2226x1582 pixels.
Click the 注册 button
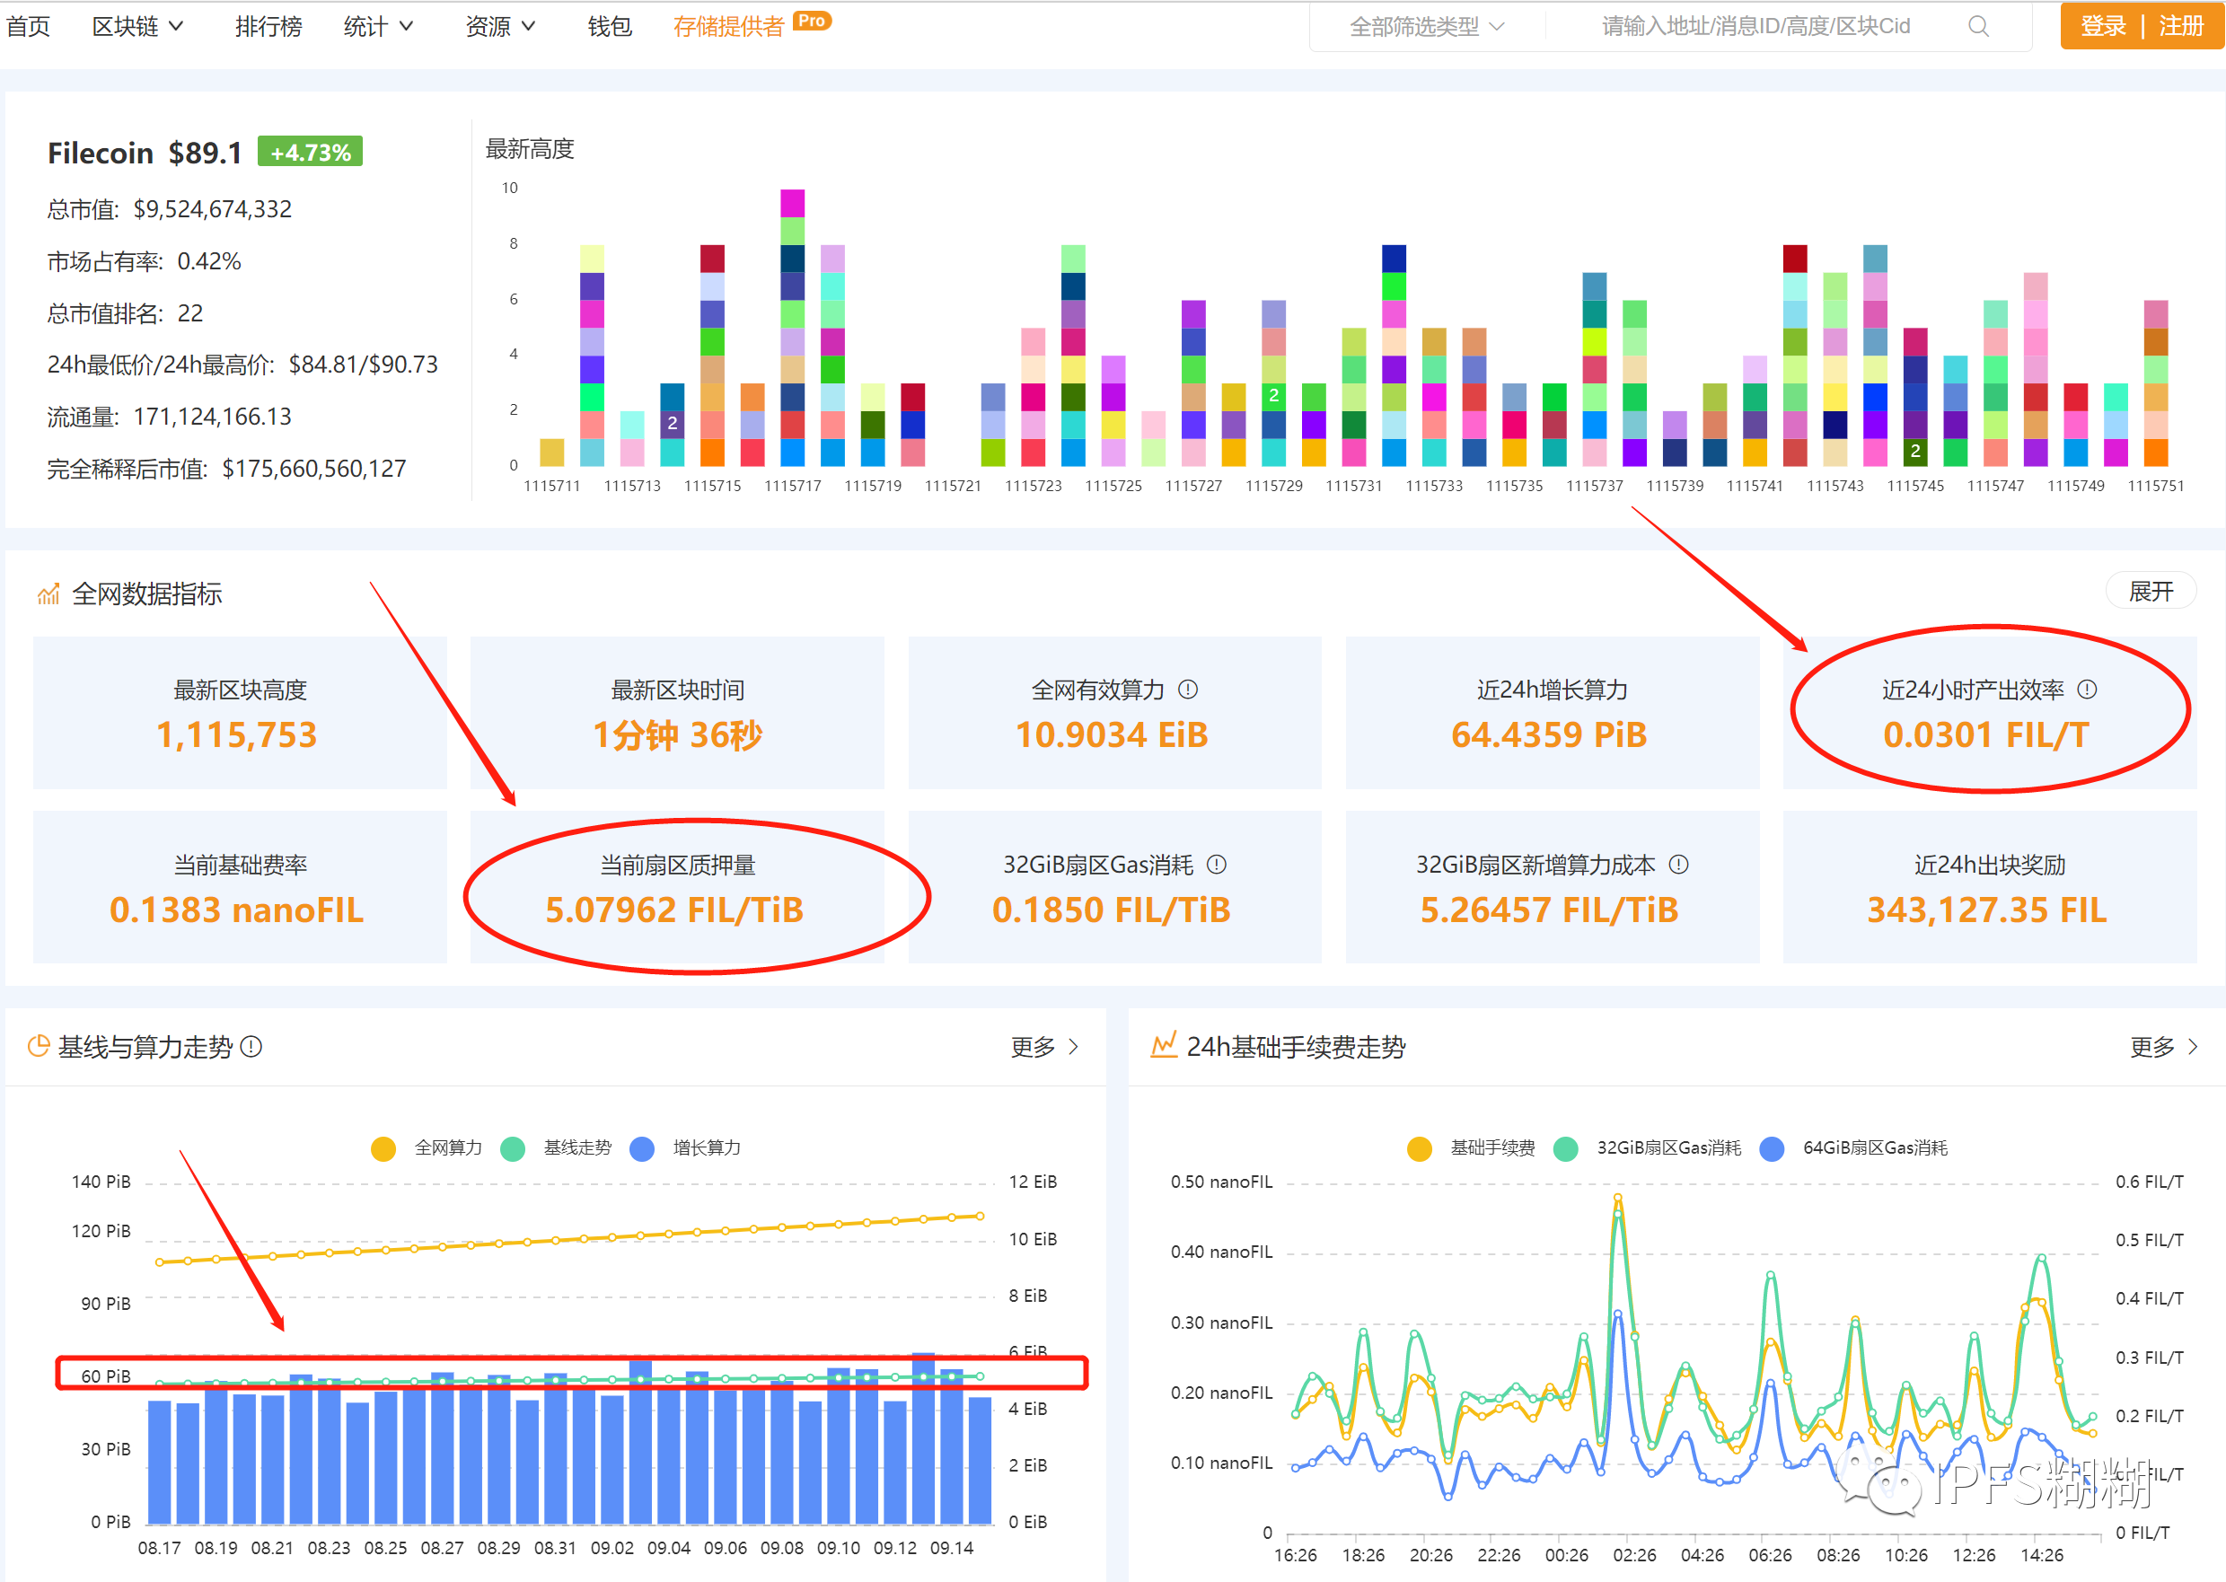[2180, 26]
